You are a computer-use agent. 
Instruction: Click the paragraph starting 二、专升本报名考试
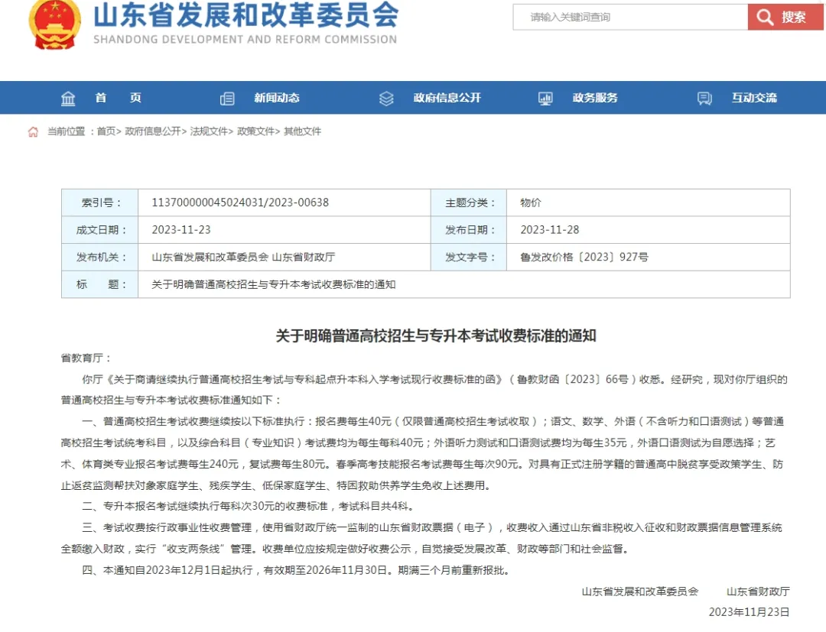(249, 506)
